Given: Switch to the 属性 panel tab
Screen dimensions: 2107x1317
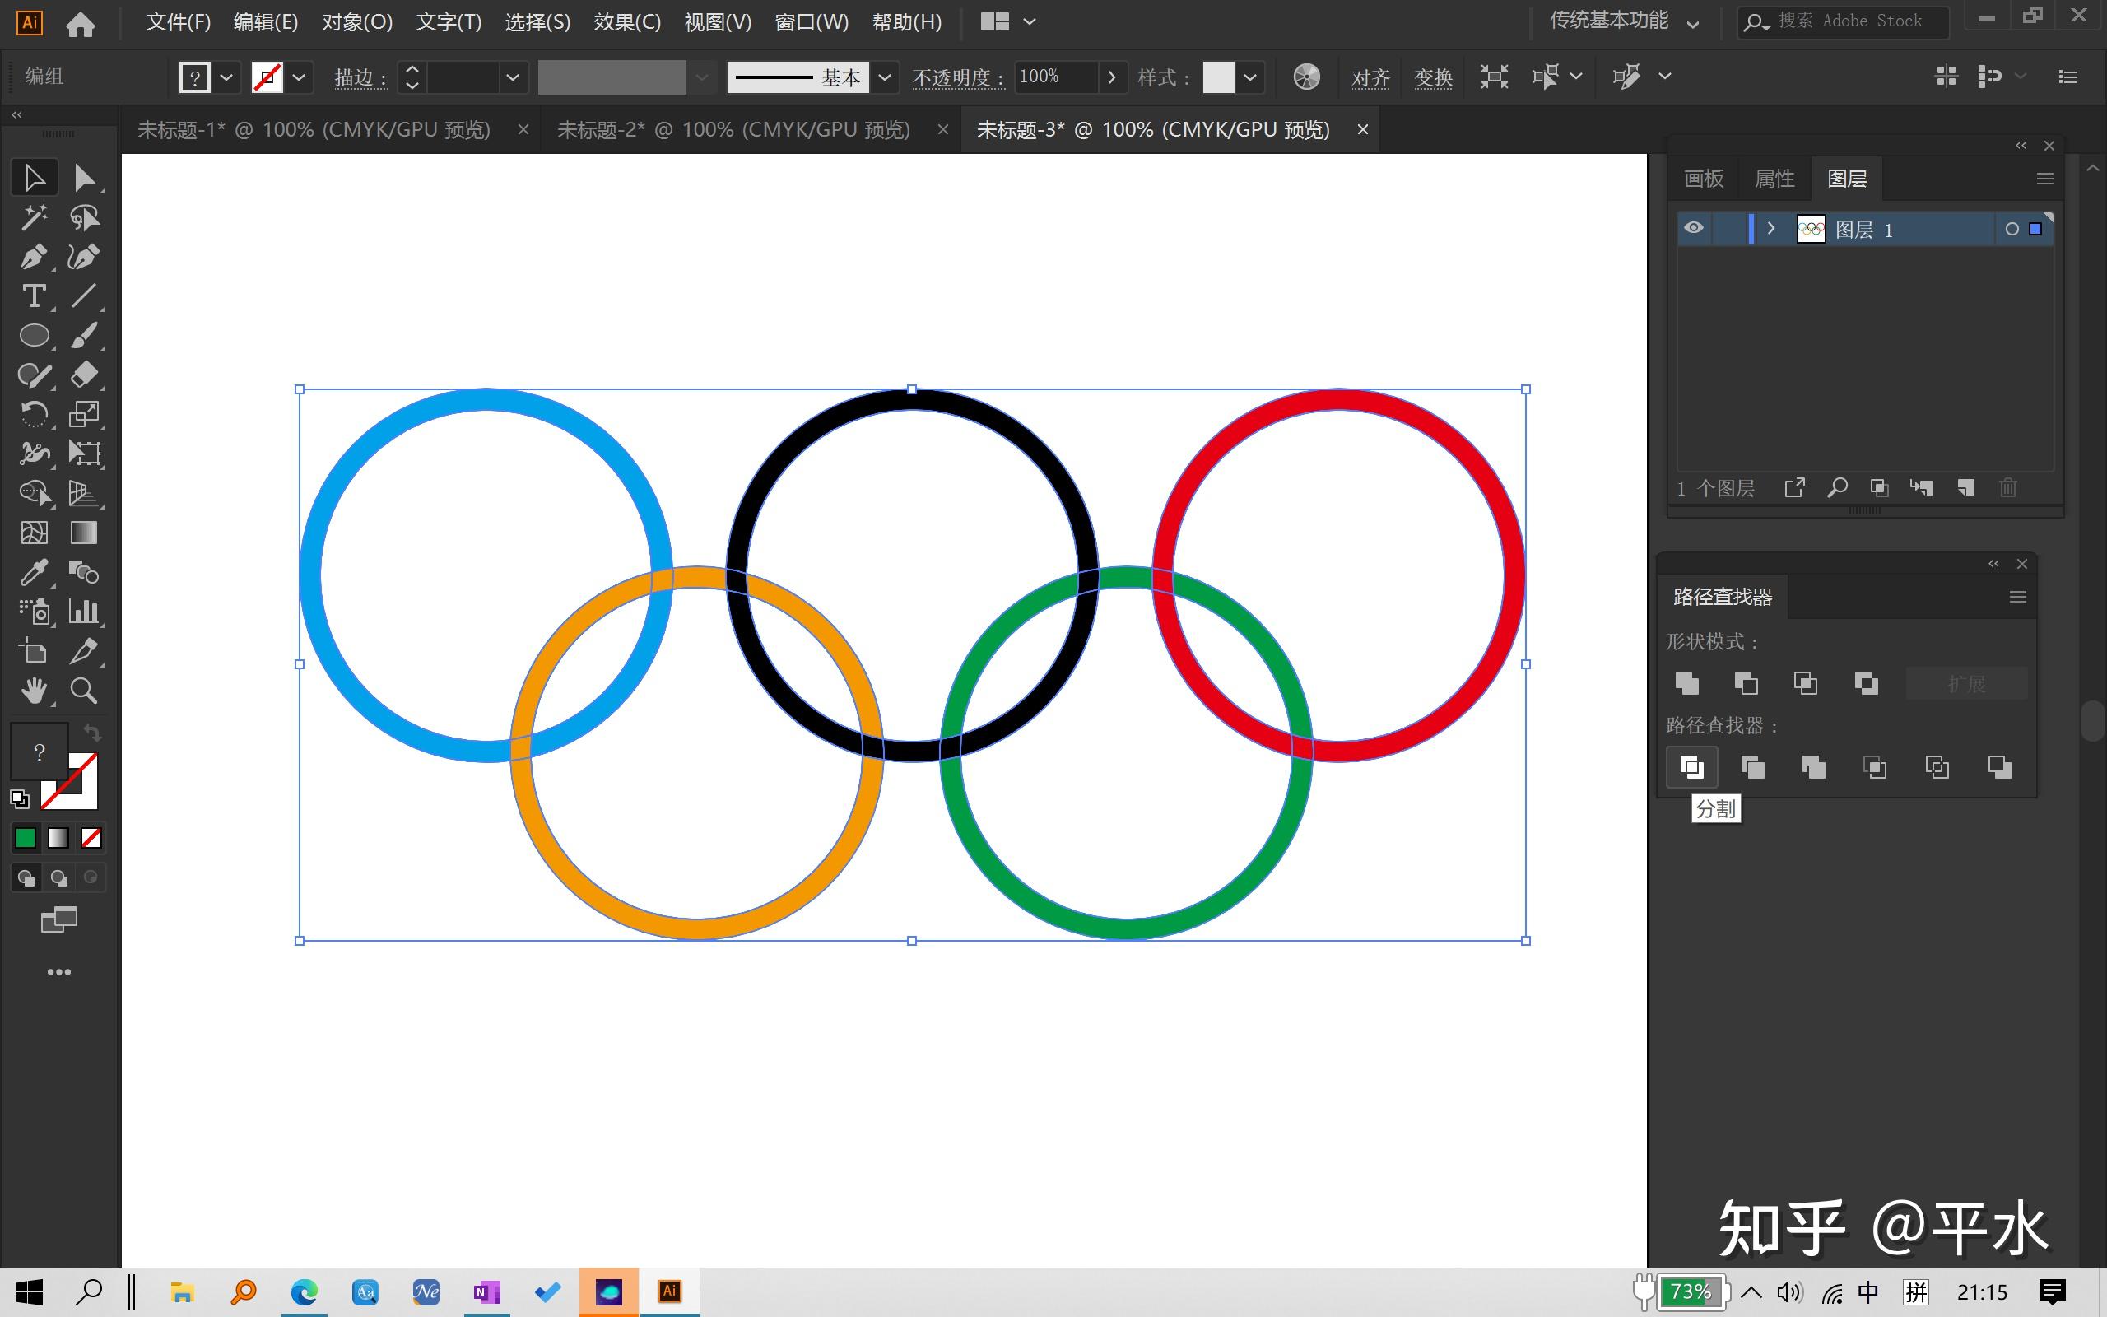Looking at the screenshot, I should coord(1774,179).
